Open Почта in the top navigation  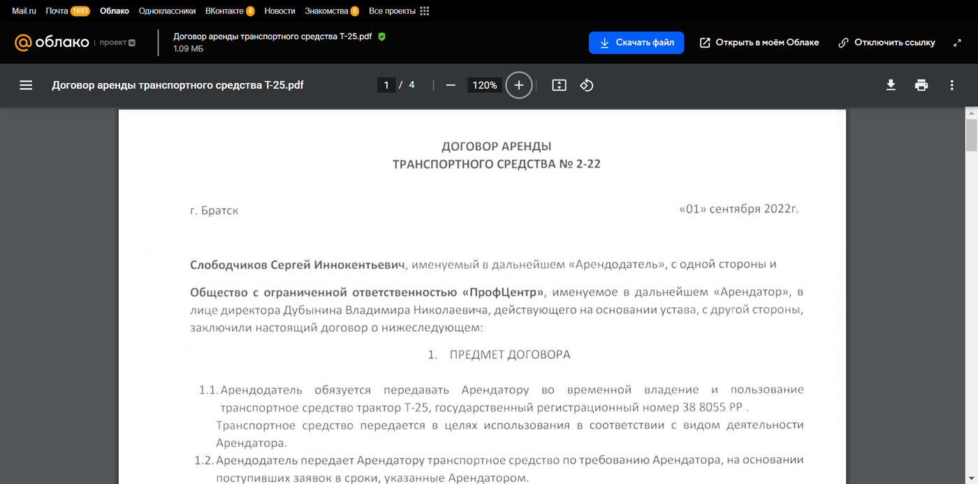pos(57,11)
